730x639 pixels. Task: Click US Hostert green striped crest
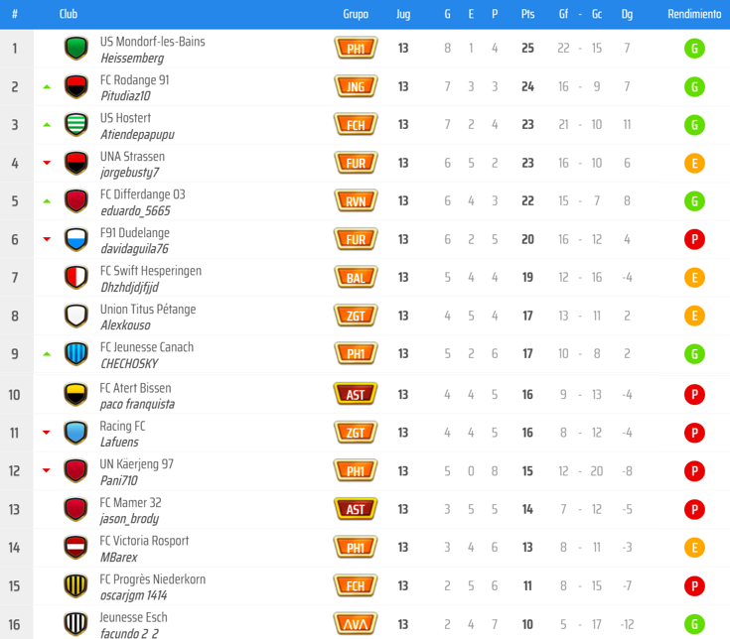pyautogui.click(x=76, y=125)
